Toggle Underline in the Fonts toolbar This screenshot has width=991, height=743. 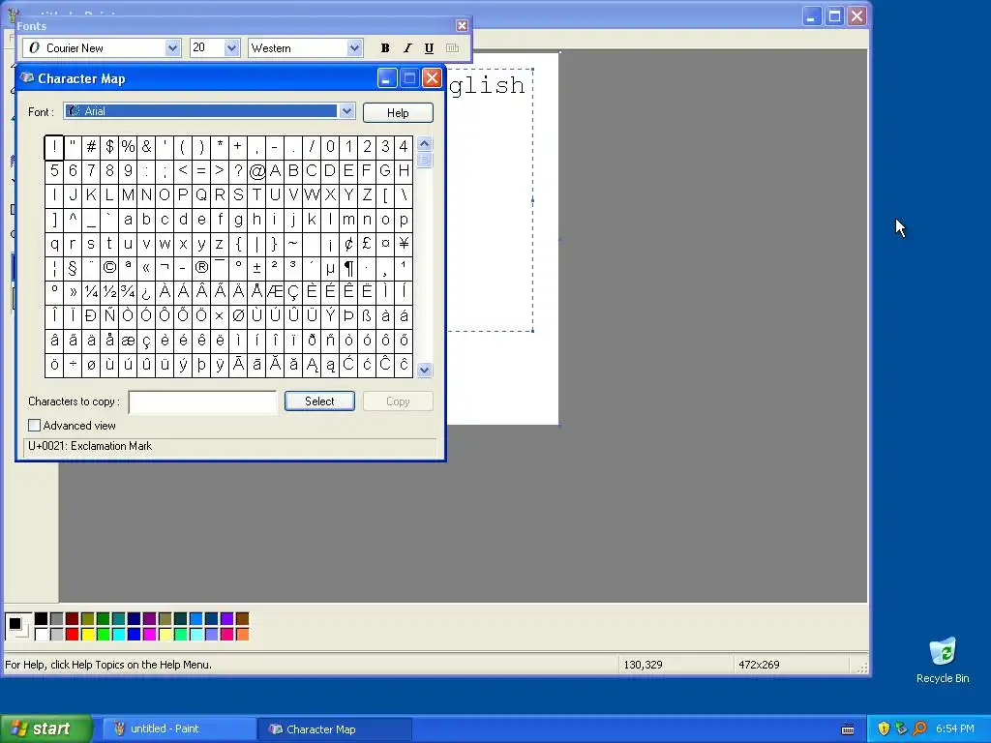(x=429, y=48)
